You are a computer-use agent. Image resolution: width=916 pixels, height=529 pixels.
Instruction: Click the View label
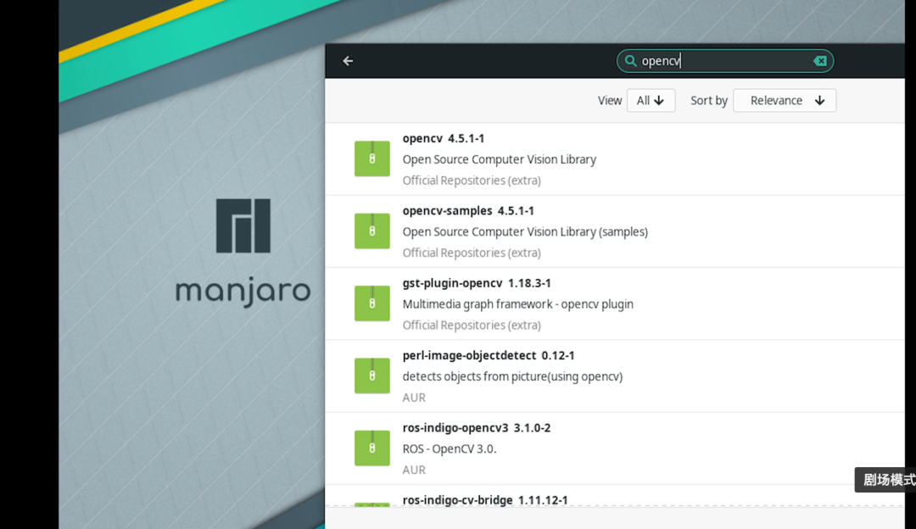pyautogui.click(x=609, y=100)
